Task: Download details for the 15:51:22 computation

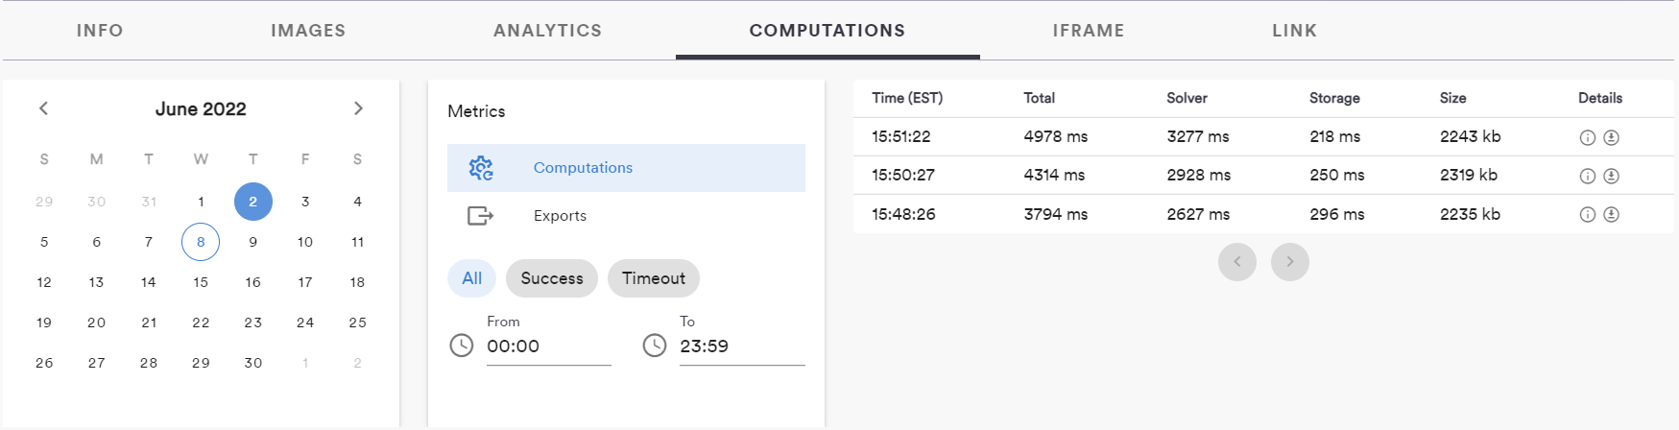Action: tap(1612, 137)
